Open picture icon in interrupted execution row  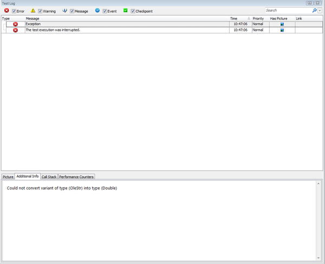click(x=282, y=30)
